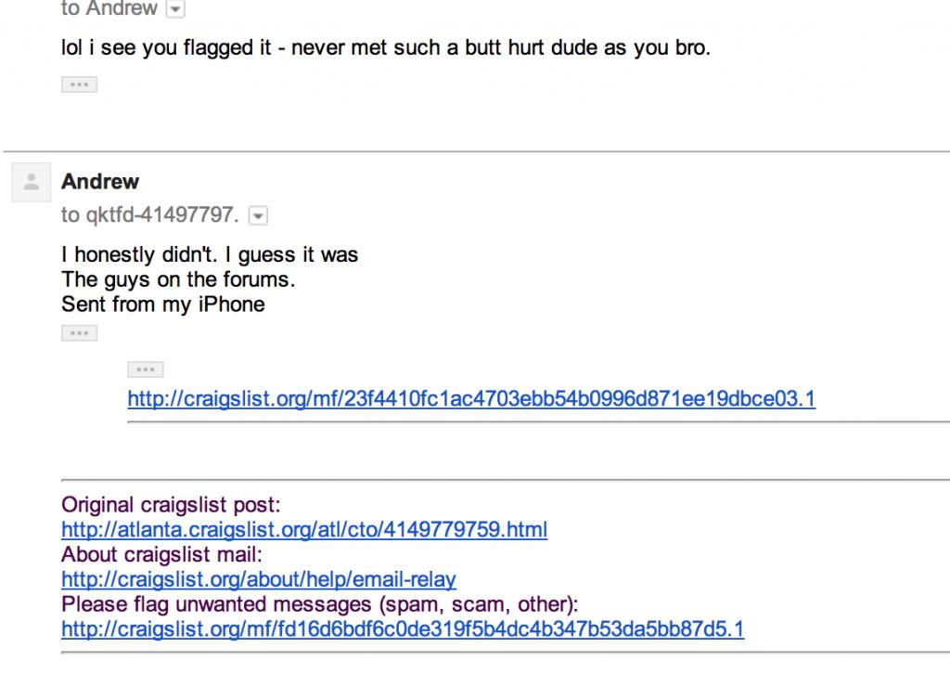Click the 'to Andrew' recipient line
This screenshot has height=686, width=950.
(109, 9)
